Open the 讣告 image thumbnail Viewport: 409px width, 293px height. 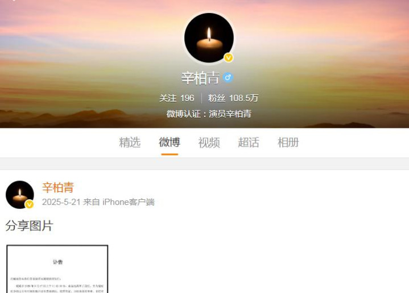point(57,269)
